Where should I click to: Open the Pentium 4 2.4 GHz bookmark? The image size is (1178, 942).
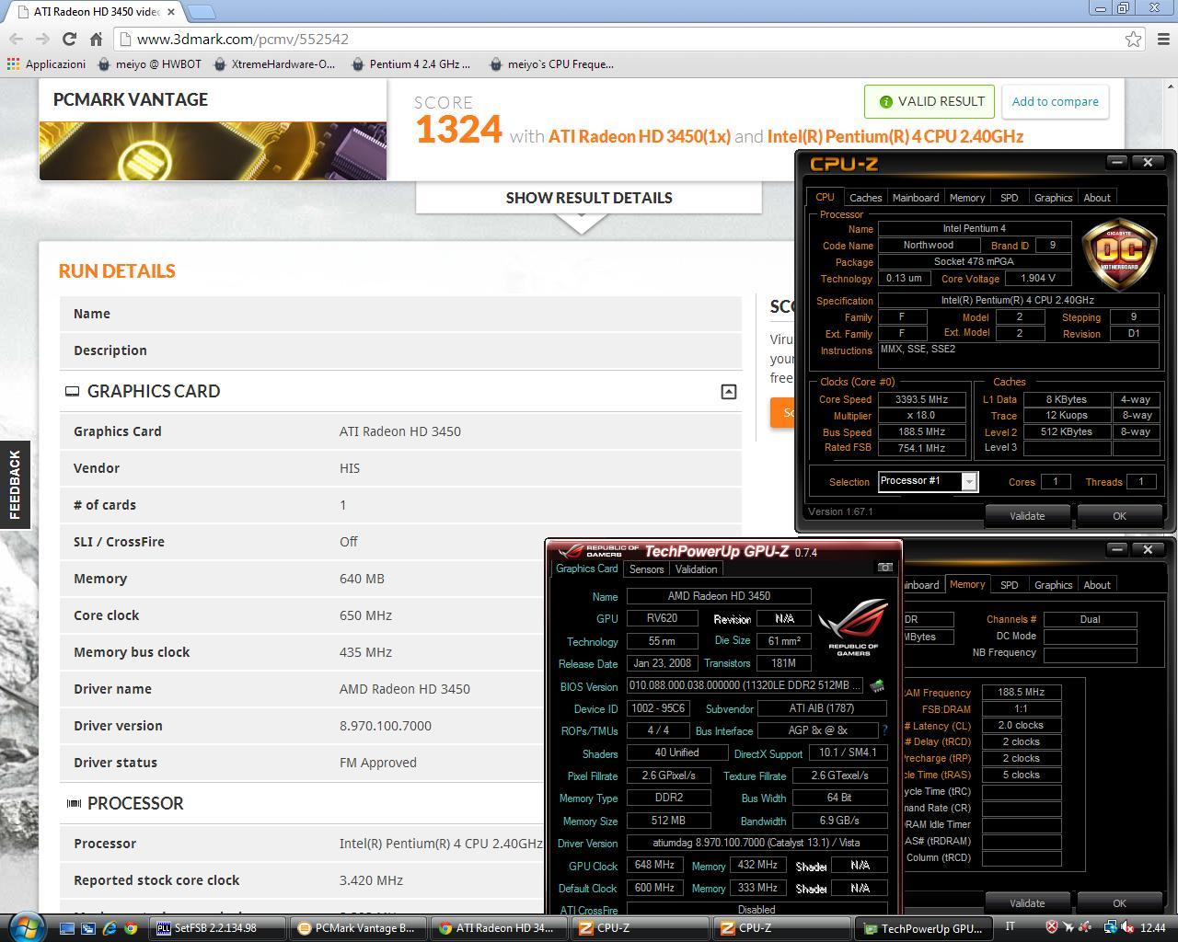(x=410, y=64)
